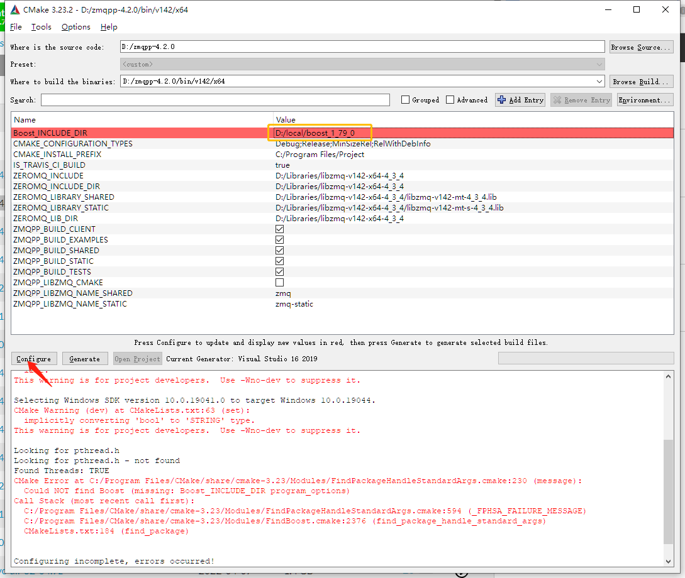Viewport: 685px width, 578px height.
Task: Click the Remove Entry button
Action: pyautogui.click(x=581, y=100)
